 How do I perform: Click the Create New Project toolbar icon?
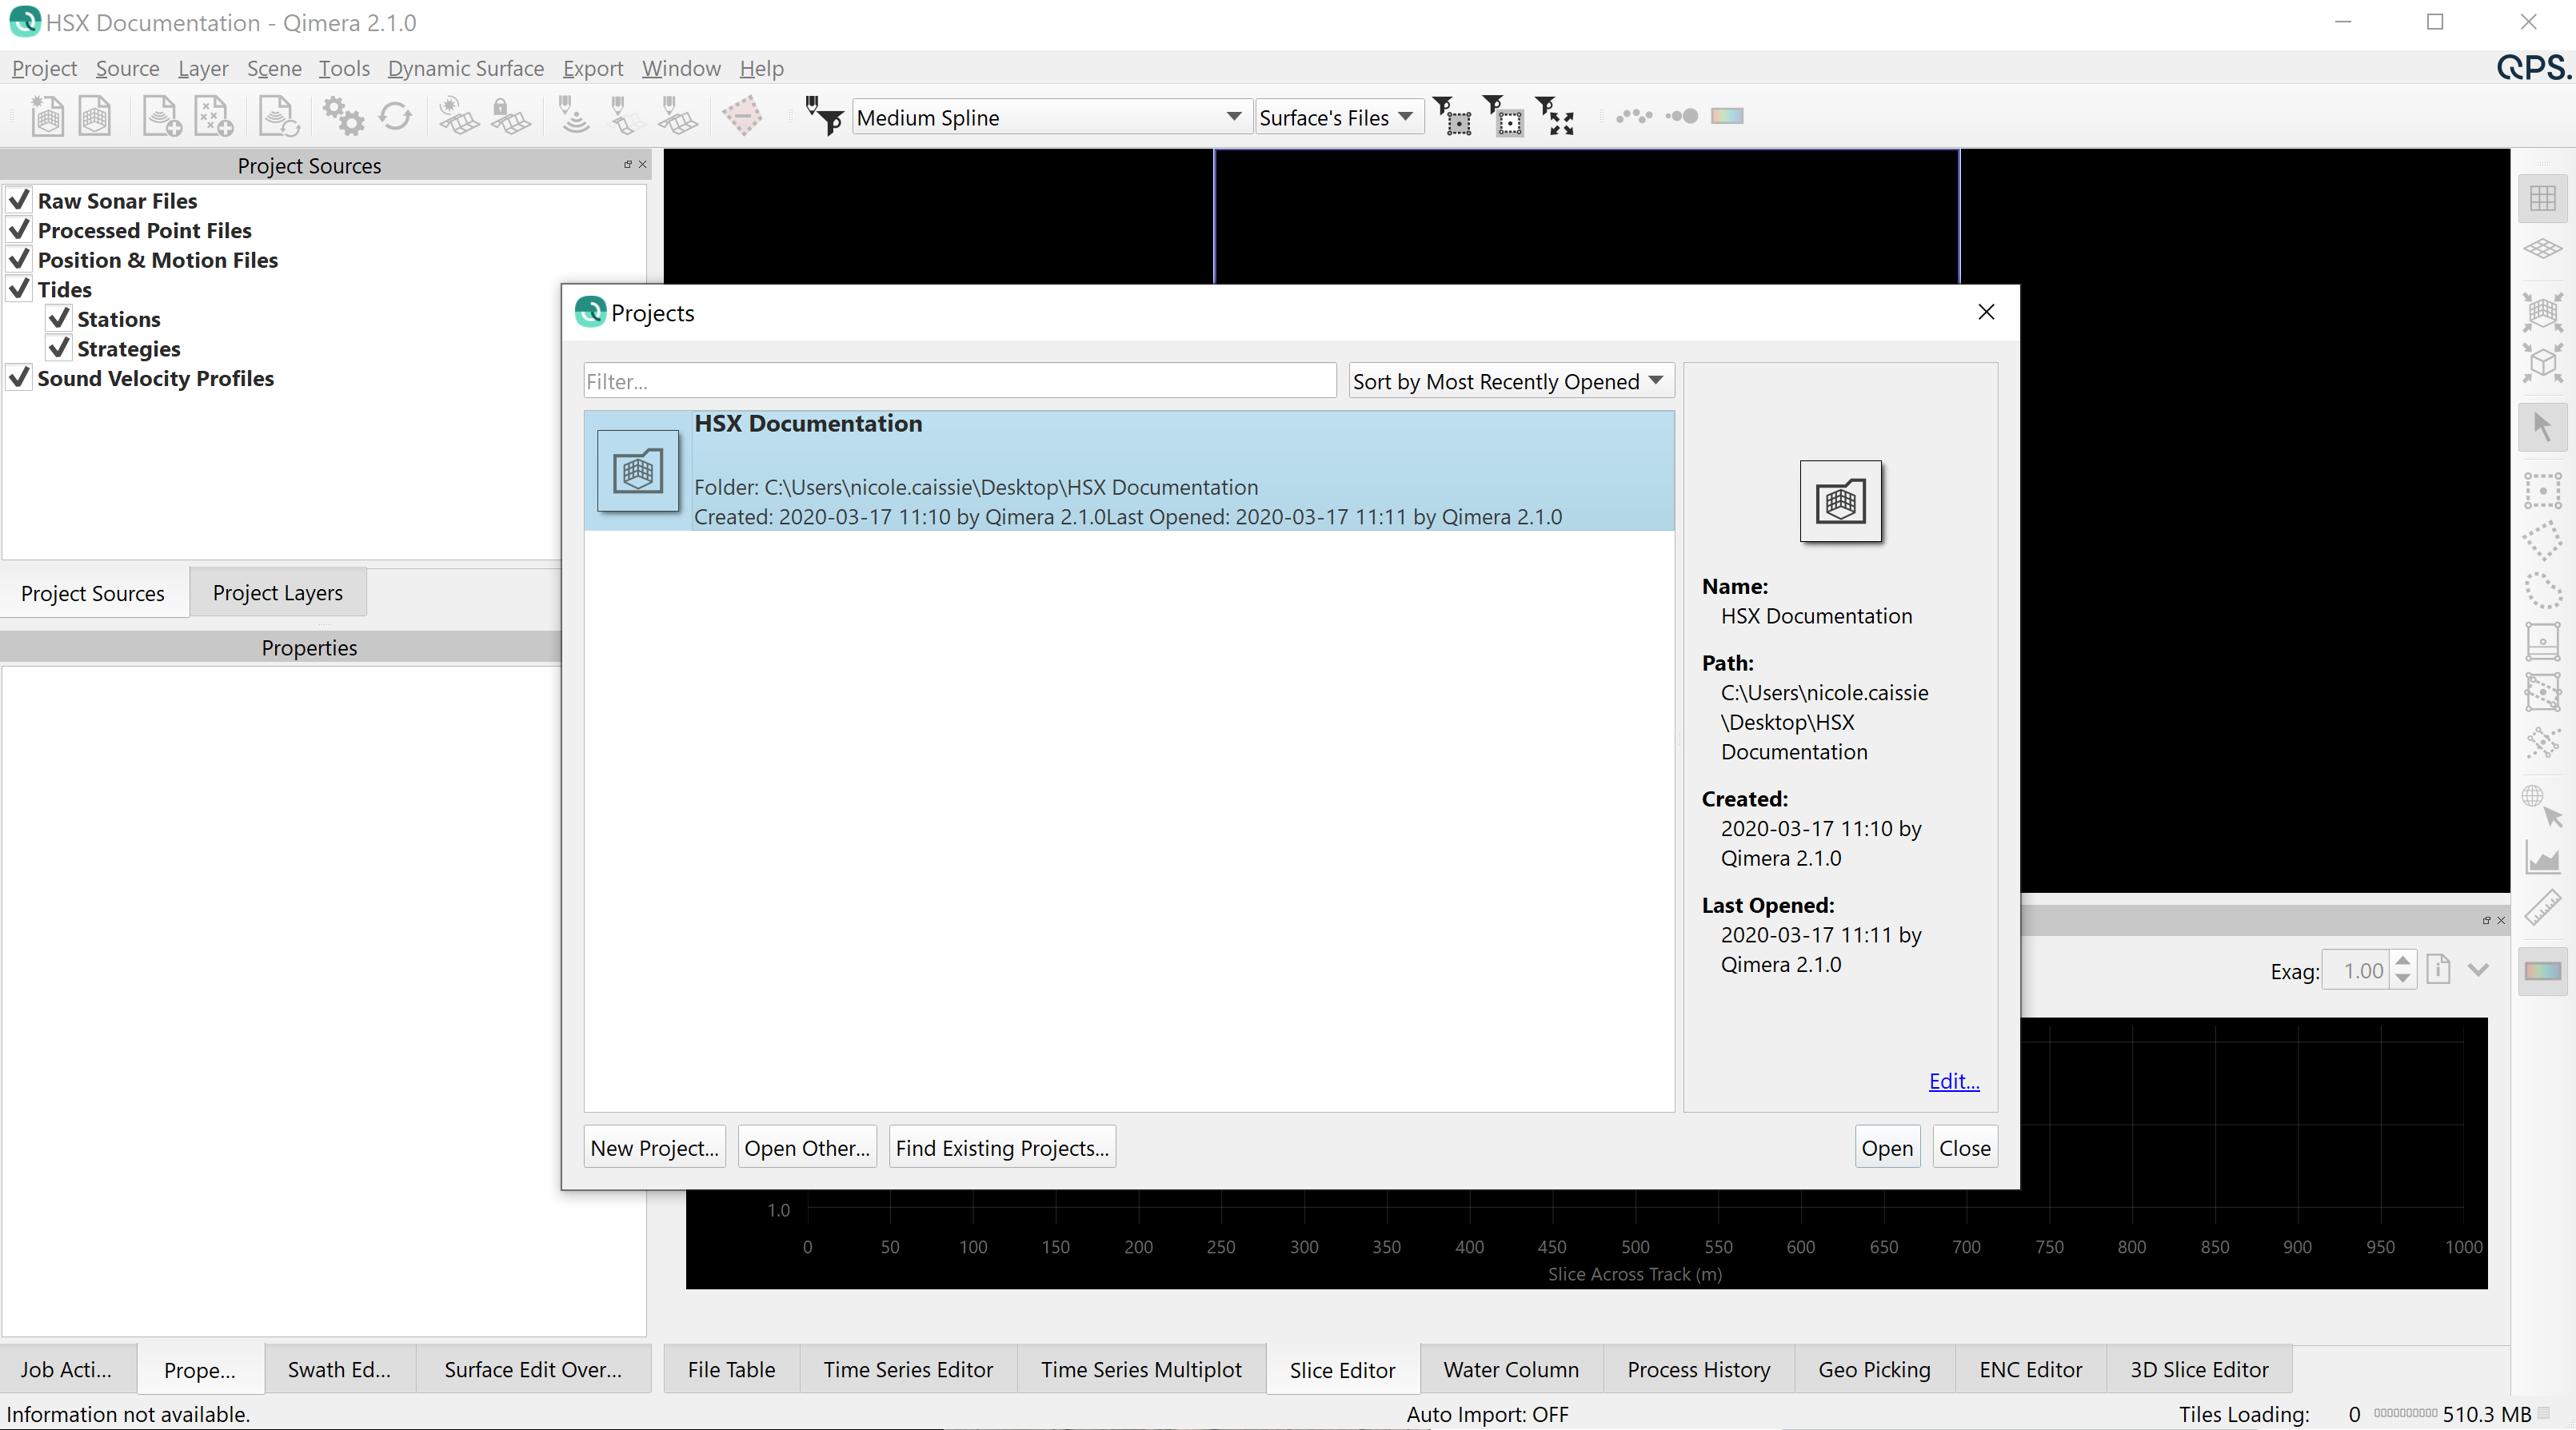[x=47, y=117]
